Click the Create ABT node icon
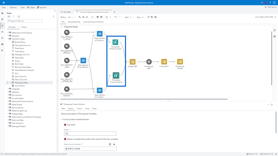Viewport: 278px width, 156px height. 132,62
